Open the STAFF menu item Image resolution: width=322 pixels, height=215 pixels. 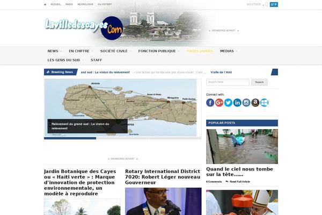(96, 60)
